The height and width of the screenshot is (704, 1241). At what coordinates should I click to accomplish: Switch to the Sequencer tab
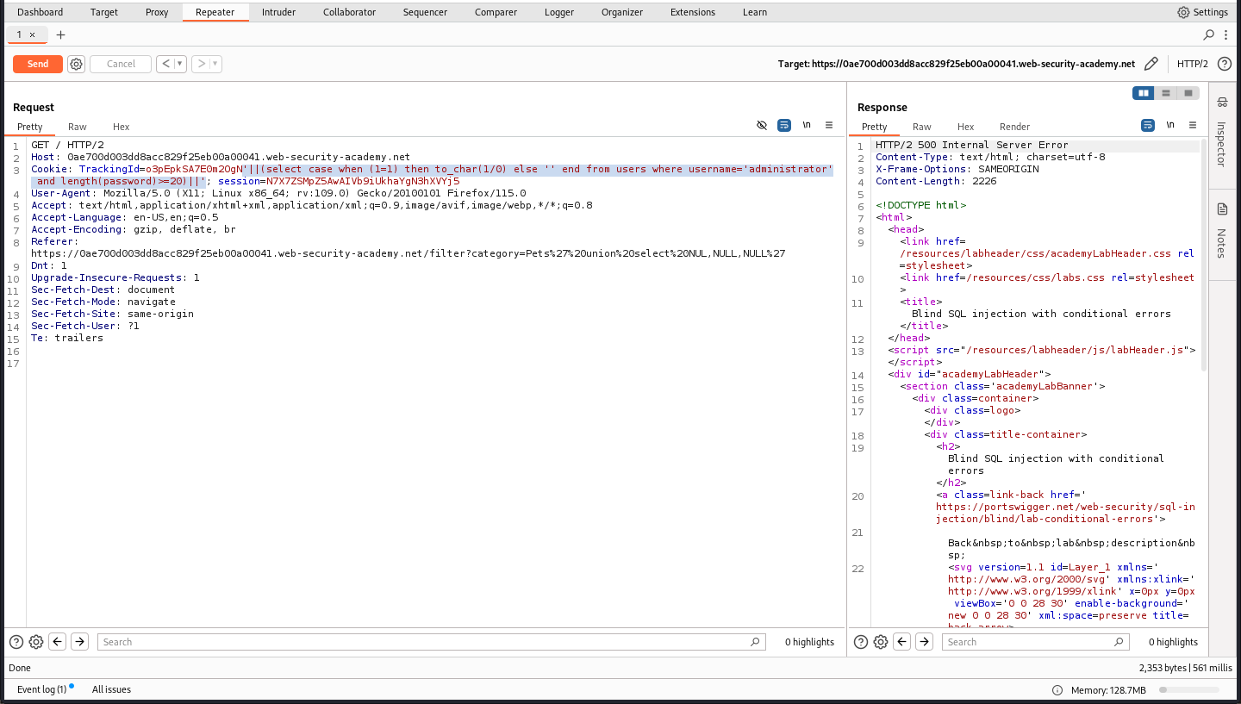(426, 12)
